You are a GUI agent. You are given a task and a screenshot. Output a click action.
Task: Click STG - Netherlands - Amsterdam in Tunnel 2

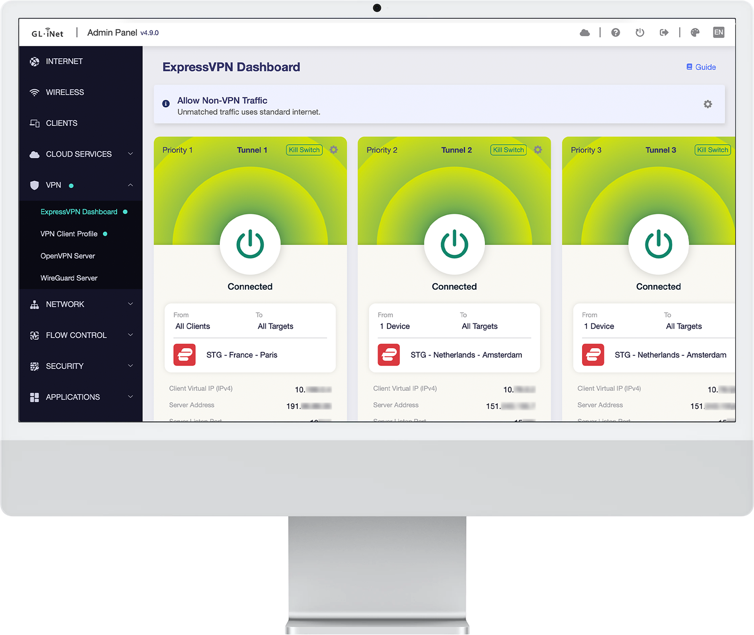(466, 355)
